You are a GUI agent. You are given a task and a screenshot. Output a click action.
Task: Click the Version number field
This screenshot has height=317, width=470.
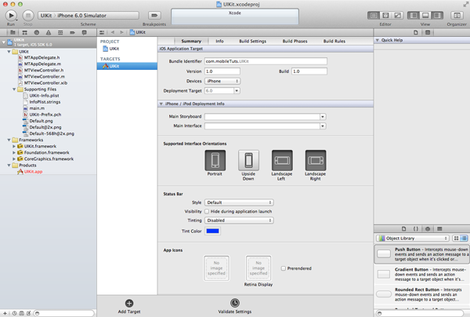click(222, 71)
